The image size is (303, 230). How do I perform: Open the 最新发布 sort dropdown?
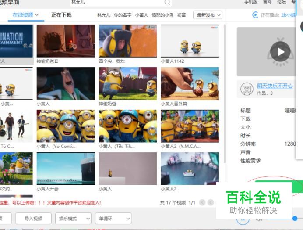coord(208,15)
